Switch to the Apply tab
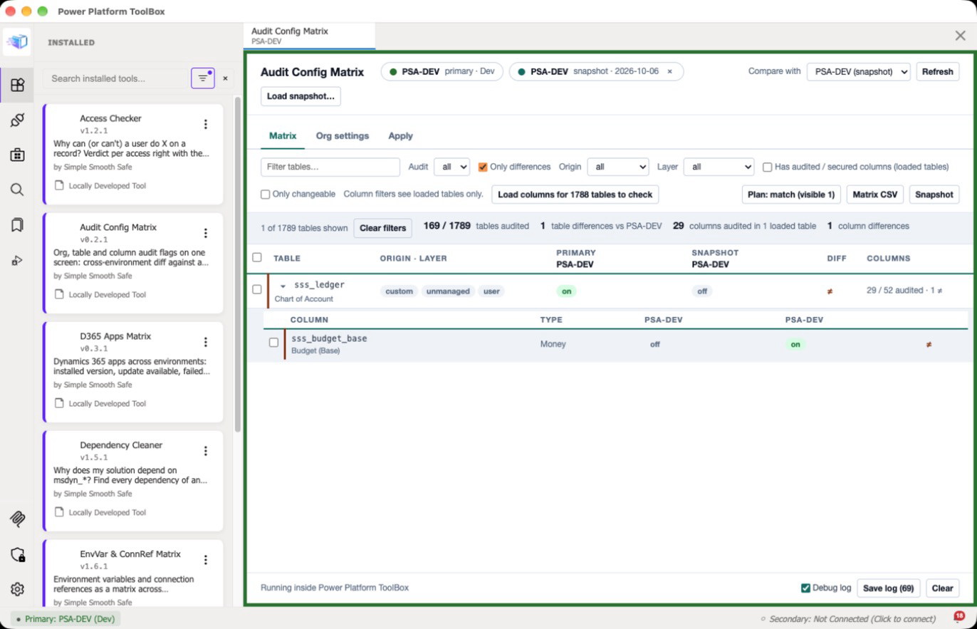This screenshot has width=977, height=629. coord(400,135)
